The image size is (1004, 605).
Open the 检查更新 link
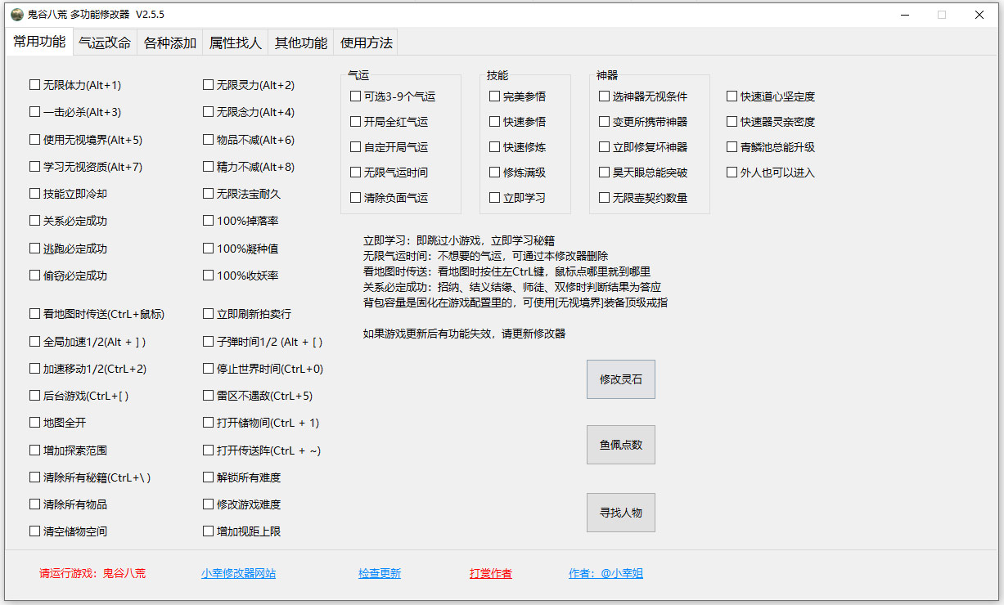coord(379,573)
